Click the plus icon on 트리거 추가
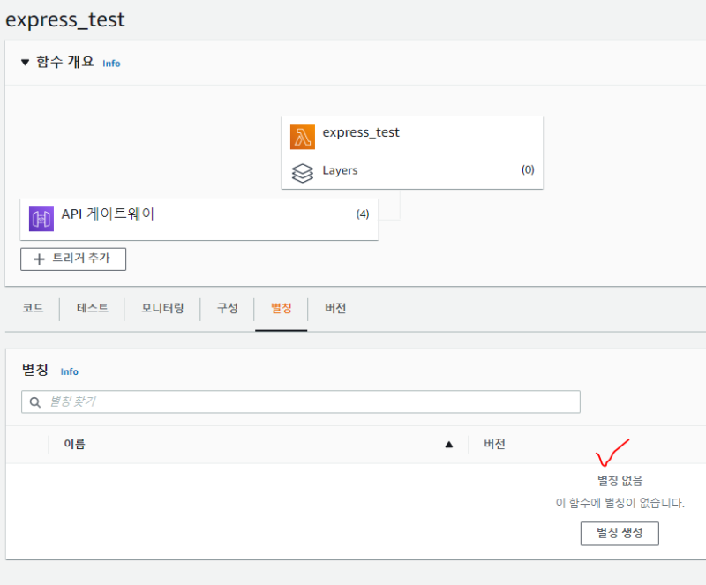 (x=39, y=259)
